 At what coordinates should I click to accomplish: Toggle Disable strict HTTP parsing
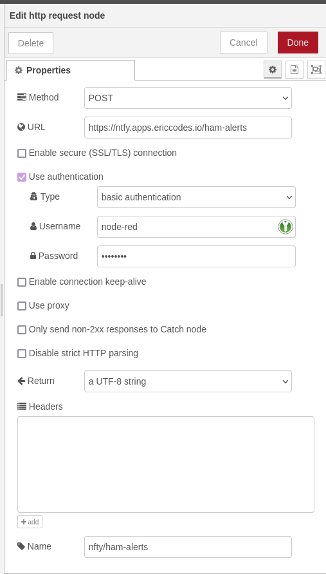(x=22, y=353)
